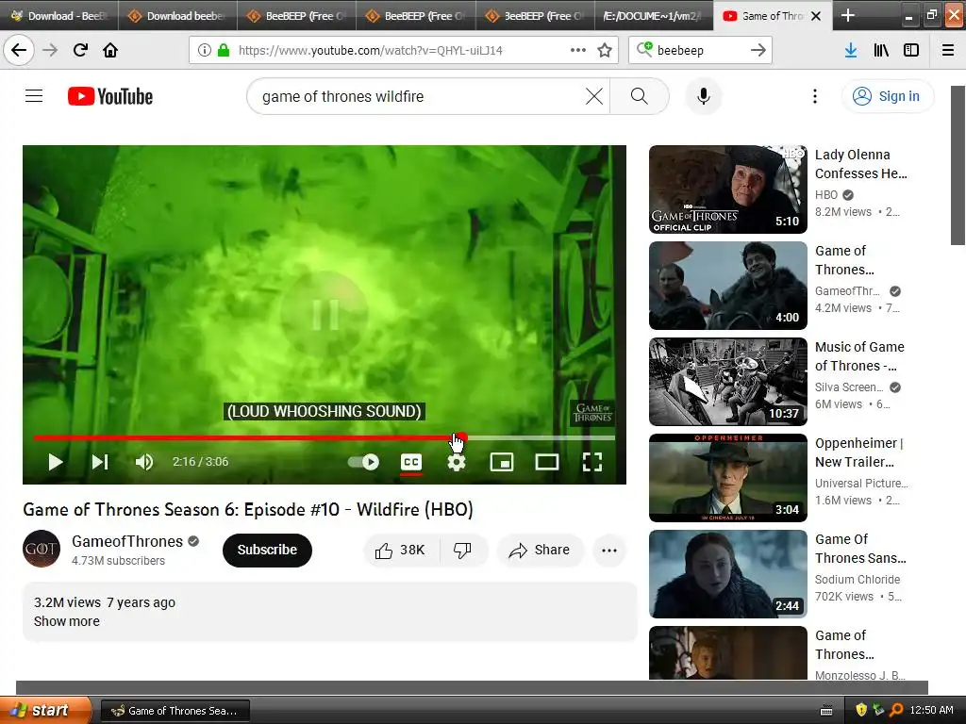Open more actions menu below video

pos(608,550)
